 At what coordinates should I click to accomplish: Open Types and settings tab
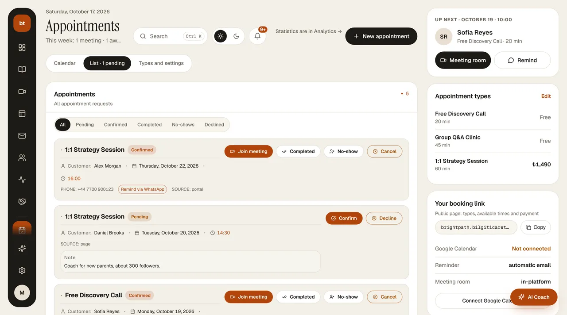(161, 63)
